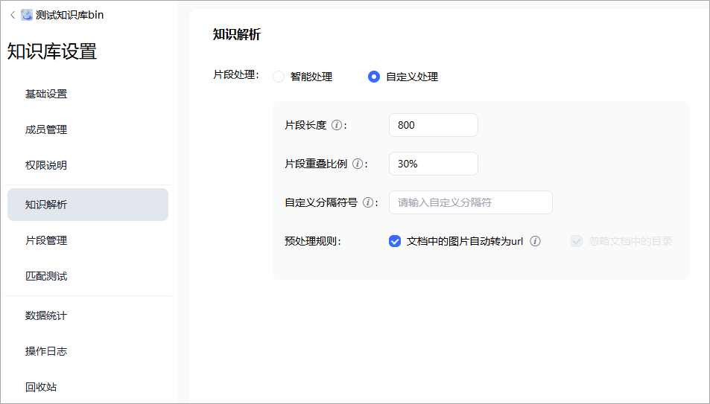Focus the 请输入自定义分隔符 input field

click(470, 202)
